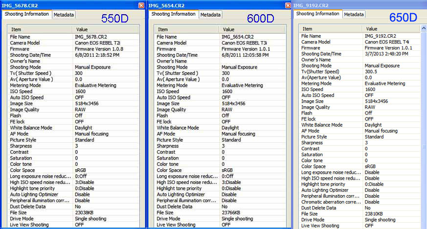Select shooting date '6/8/2011 12:05:58 PM'
Viewport: 427px width, 229px height.
click(245, 55)
